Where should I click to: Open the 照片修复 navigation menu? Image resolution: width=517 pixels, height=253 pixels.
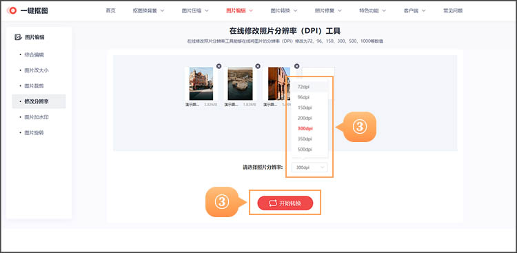click(328, 10)
